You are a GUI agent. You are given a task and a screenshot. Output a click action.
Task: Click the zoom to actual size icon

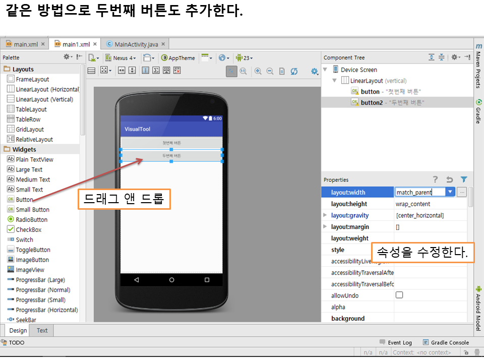point(244,71)
